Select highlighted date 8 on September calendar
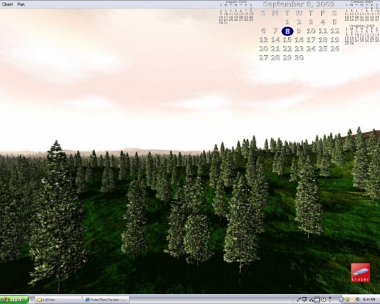The height and width of the screenshot is (304, 380). click(x=288, y=30)
